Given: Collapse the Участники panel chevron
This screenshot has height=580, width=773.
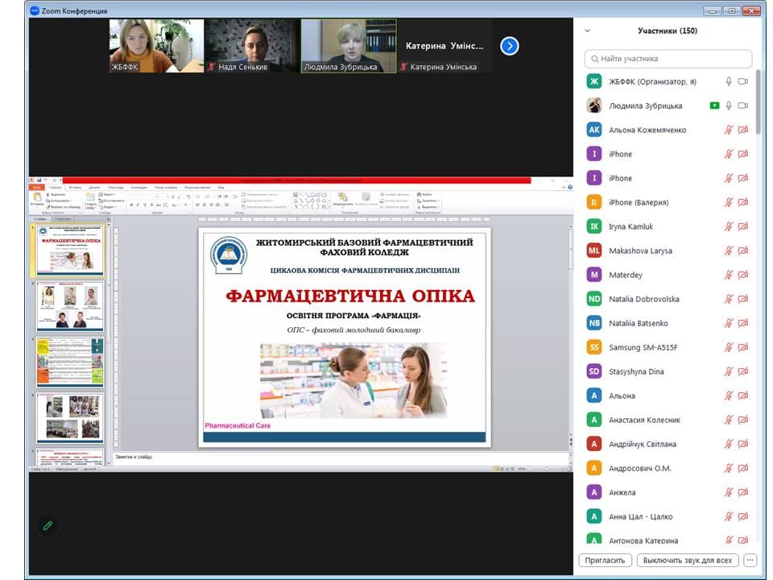Looking at the screenshot, I should [x=588, y=31].
